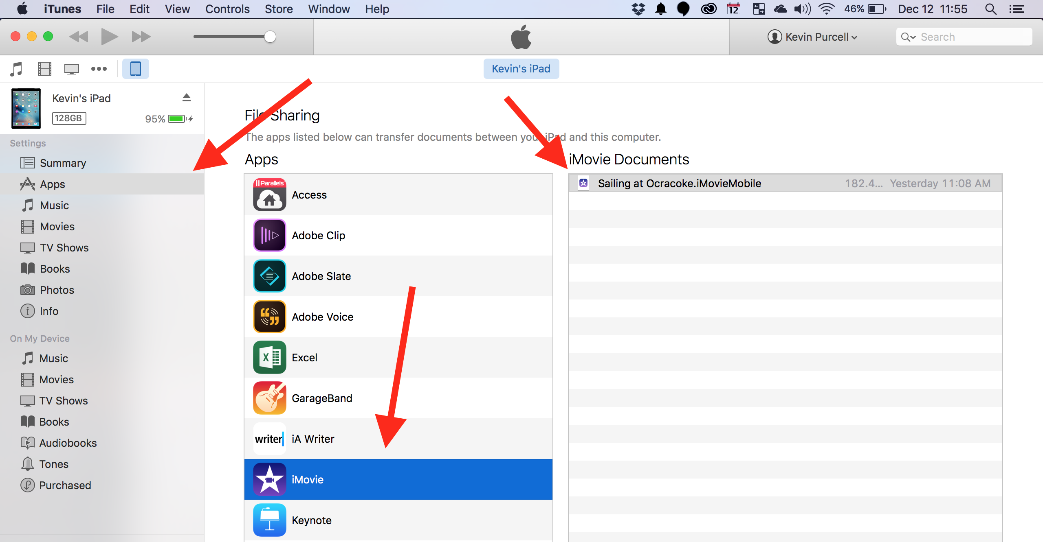
Task: Open the Controls menu
Action: [227, 9]
